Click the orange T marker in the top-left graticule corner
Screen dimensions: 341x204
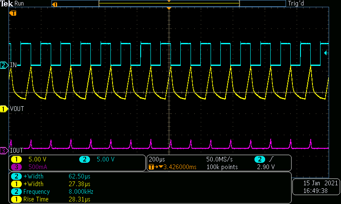click(13, 13)
